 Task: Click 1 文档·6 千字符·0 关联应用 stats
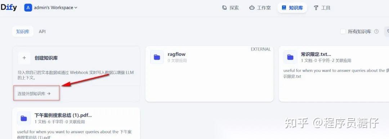60,122
